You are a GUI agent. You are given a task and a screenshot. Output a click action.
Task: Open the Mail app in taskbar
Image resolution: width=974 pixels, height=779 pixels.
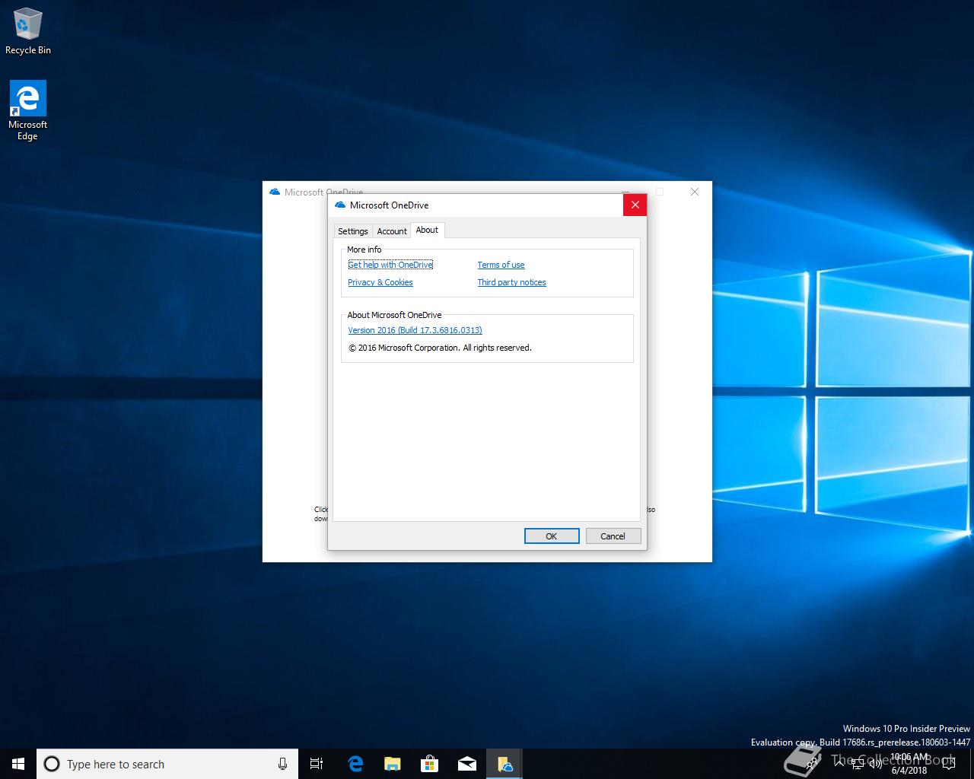[x=467, y=764]
